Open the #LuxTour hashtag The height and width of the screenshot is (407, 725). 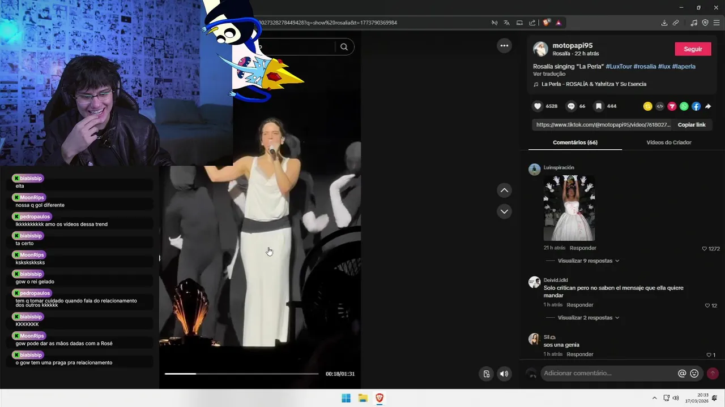pyautogui.click(x=619, y=66)
